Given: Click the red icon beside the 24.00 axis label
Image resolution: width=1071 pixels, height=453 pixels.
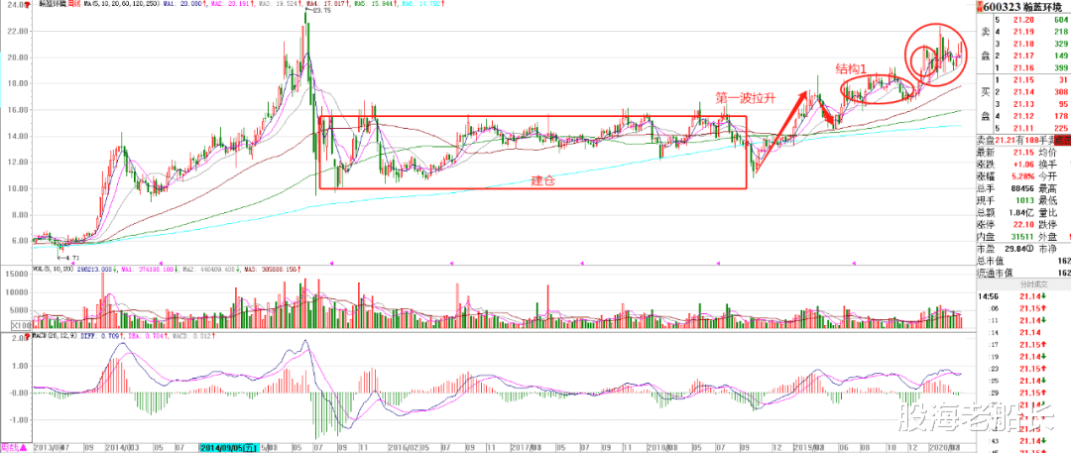Looking at the screenshot, I should tap(26, 5).
